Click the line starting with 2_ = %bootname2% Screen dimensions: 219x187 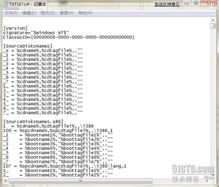pyautogui.click(x=58, y=175)
